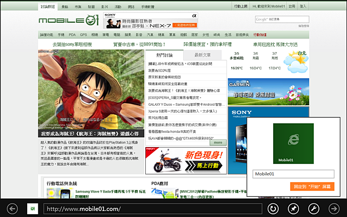Go back with the browser back arrow
347x217 pixels.
[12, 209]
